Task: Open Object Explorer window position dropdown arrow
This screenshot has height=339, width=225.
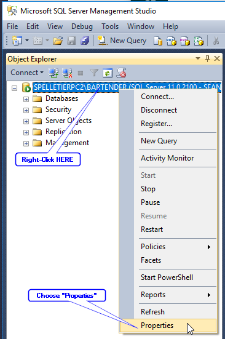Action: 198,58
